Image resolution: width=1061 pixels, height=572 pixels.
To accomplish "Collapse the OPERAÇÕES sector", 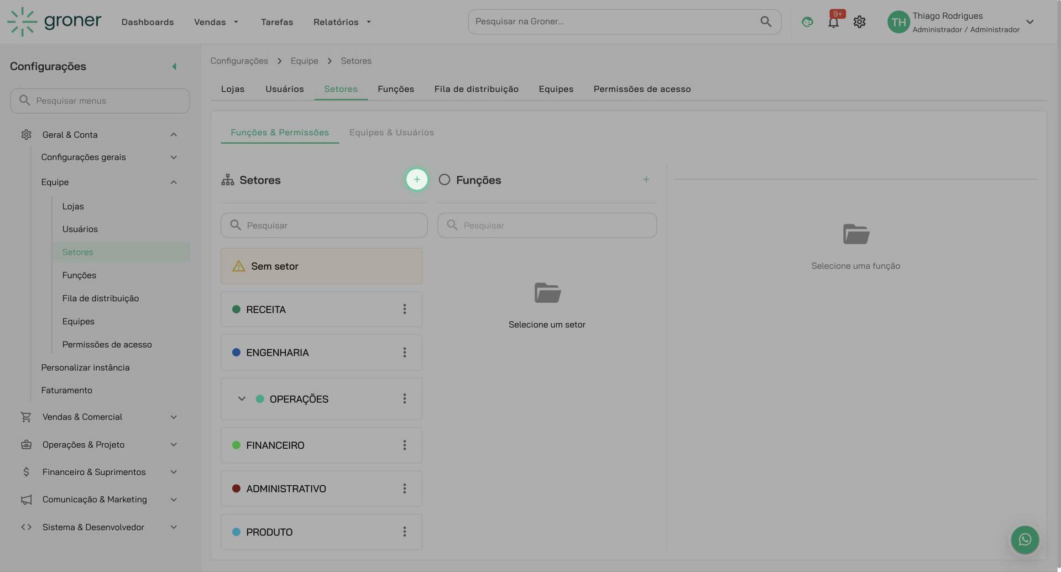I will point(241,398).
